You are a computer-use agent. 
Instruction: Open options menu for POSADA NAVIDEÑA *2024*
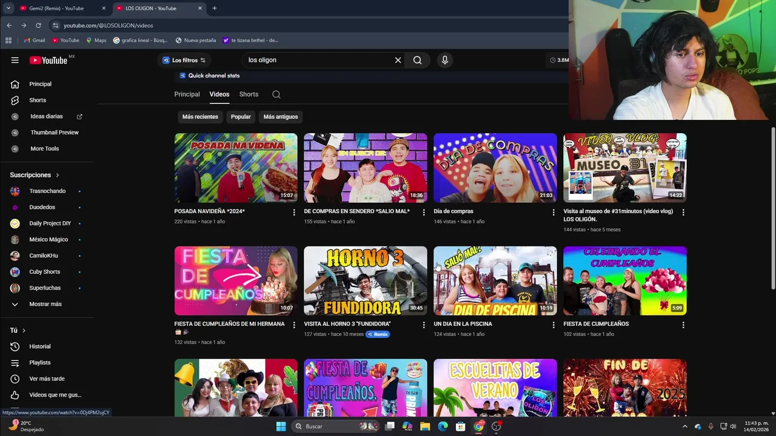[294, 213]
